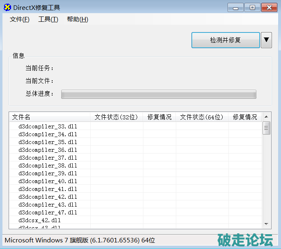Expand the dropdown arrow beside 检测并修复
This screenshot has width=281, height=249.
pos(267,40)
